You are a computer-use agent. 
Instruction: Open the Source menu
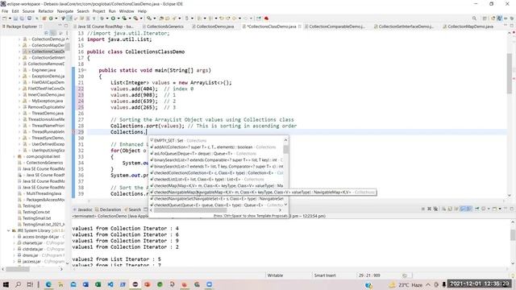[x=28, y=11]
